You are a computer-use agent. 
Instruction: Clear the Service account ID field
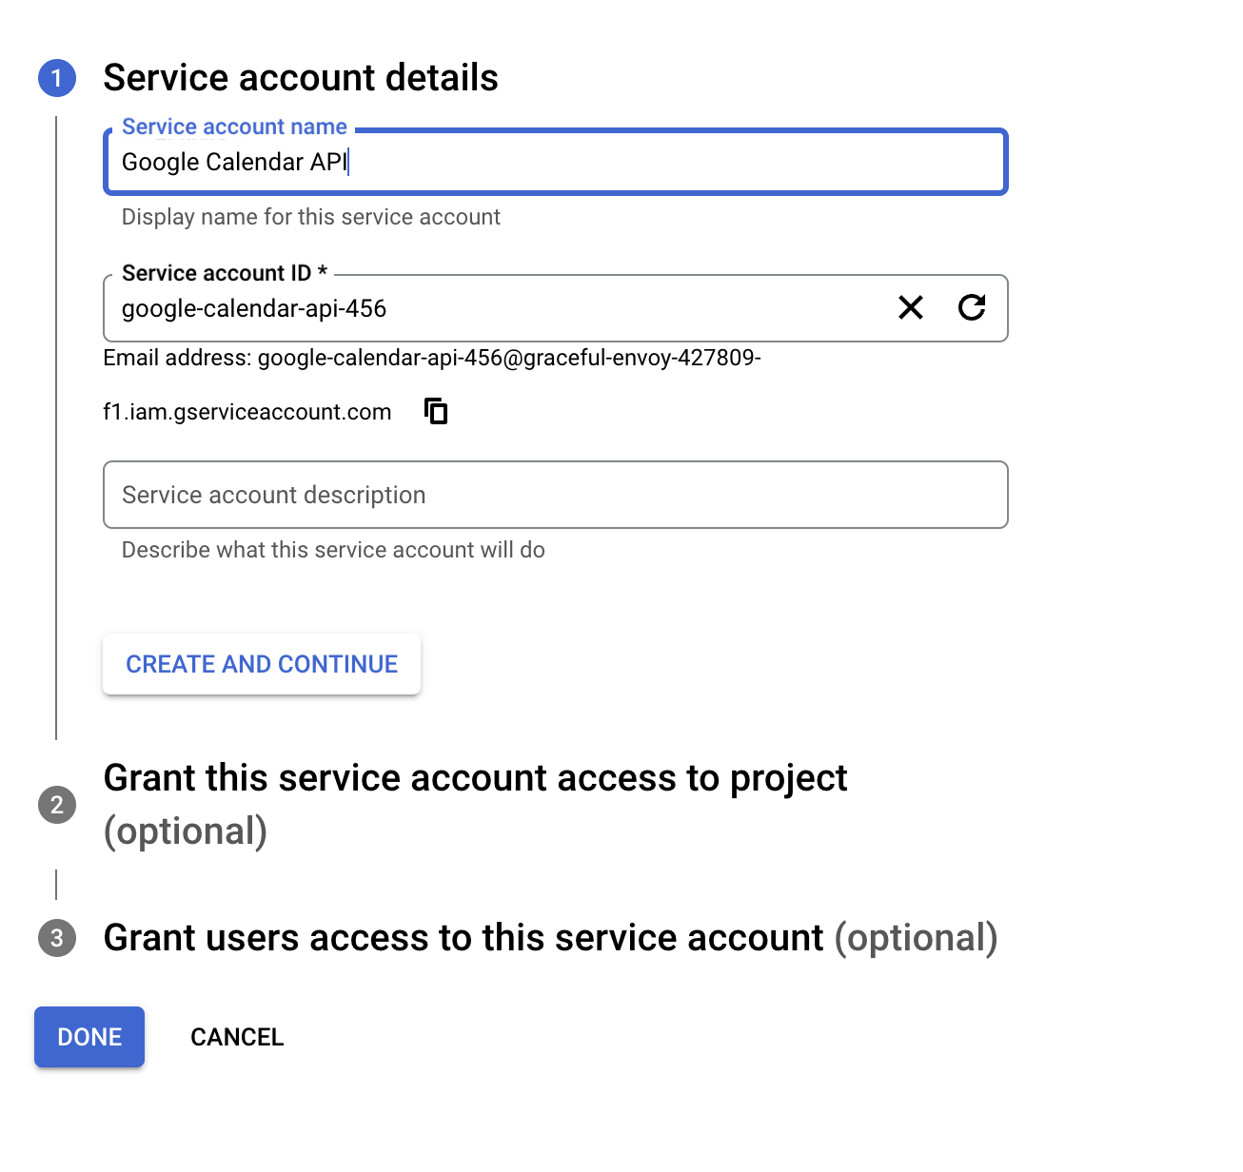[911, 307]
